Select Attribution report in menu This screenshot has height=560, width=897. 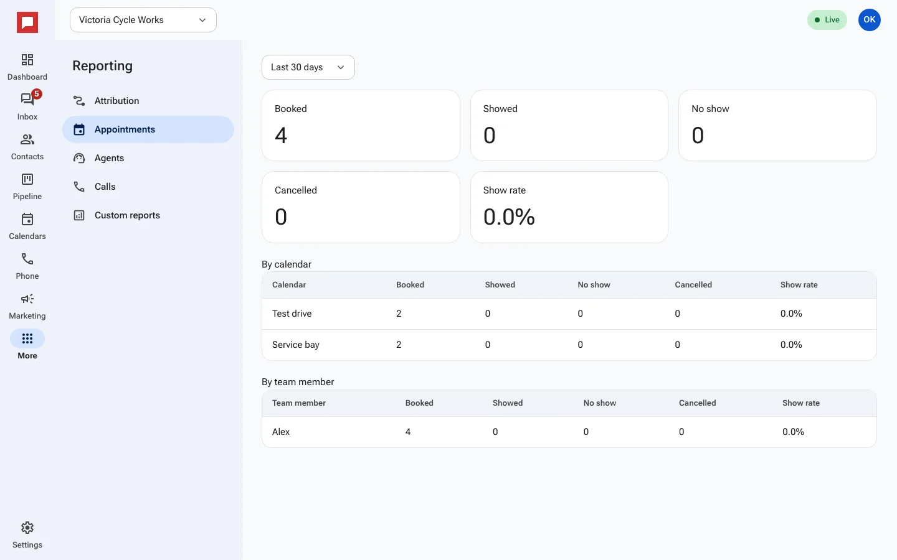coord(148,101)
